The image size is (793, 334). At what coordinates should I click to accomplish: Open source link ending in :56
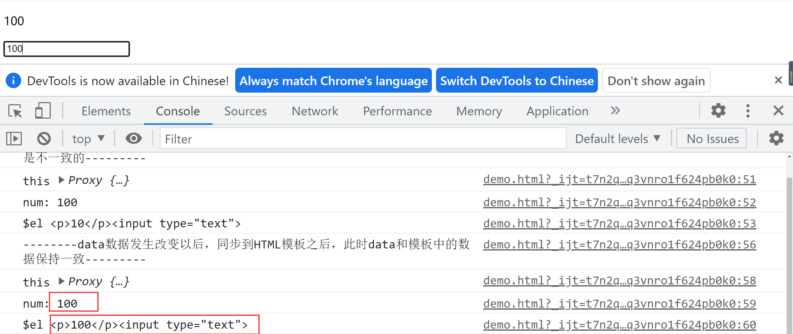pyautogui.click(x=619, y=244)
